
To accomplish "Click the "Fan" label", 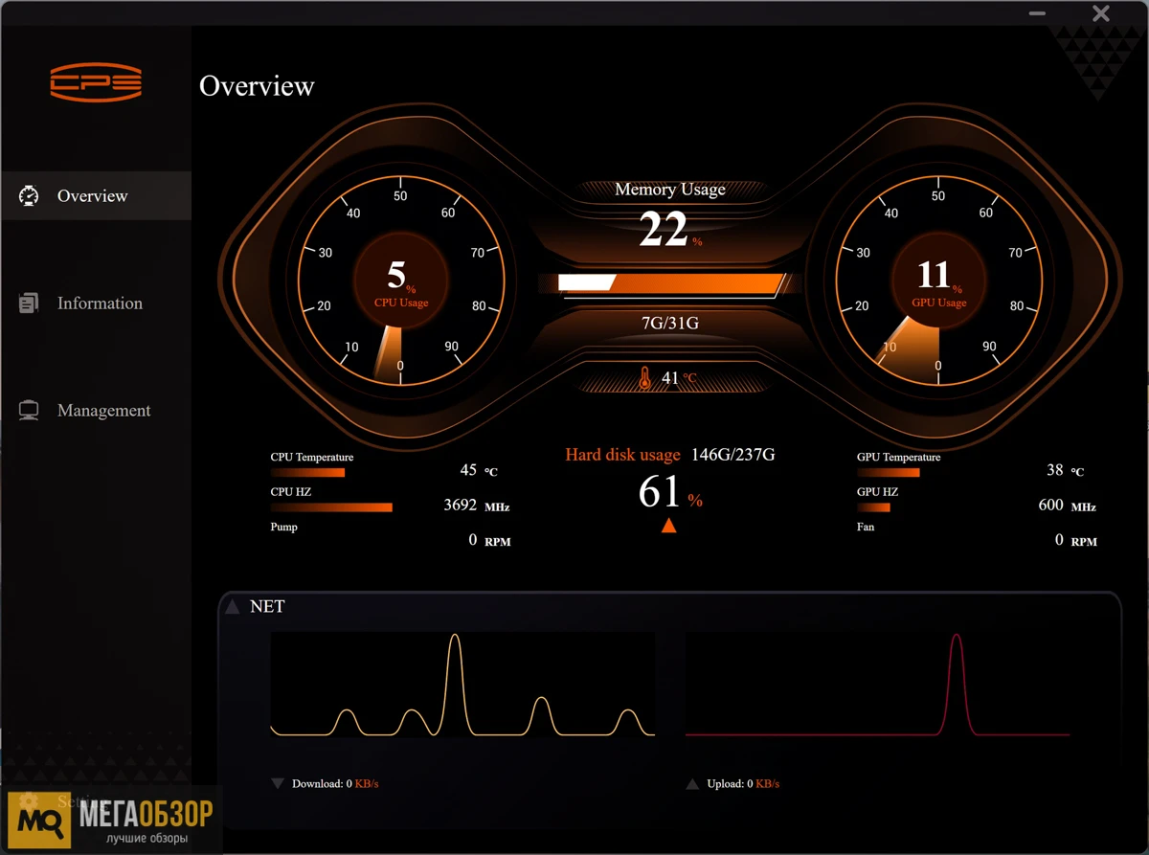I will [x=866, y=528].
